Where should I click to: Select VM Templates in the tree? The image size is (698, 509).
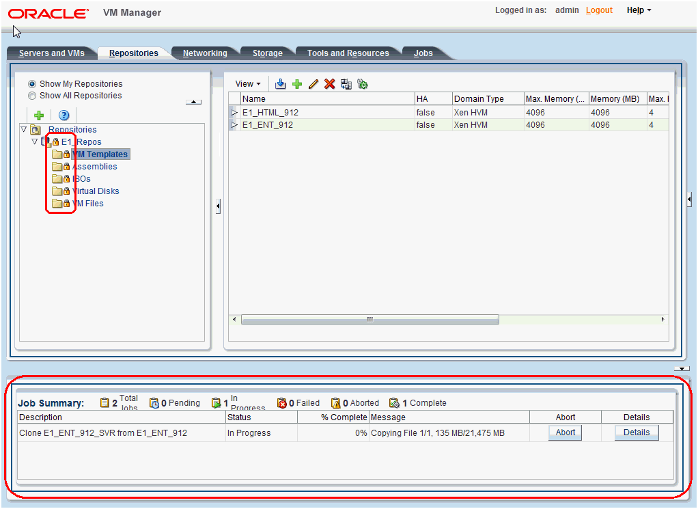click(x=100, y=154)
